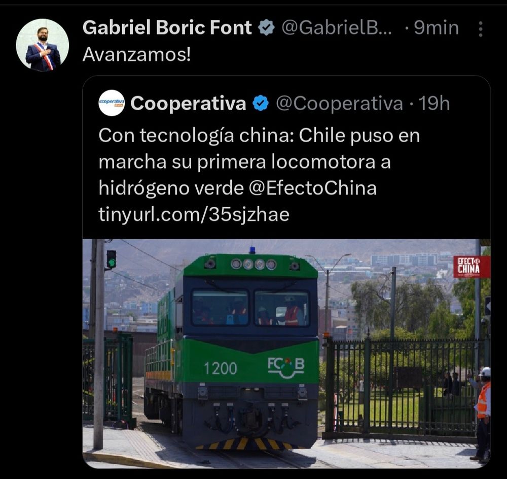
Task: Open the Cooperativa avatar logo
Action: click(x=111, y=103)
